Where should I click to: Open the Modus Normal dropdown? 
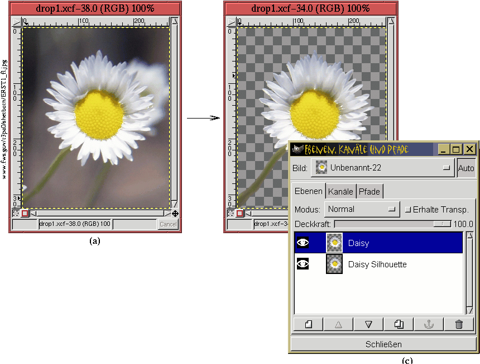pos(362,209)
